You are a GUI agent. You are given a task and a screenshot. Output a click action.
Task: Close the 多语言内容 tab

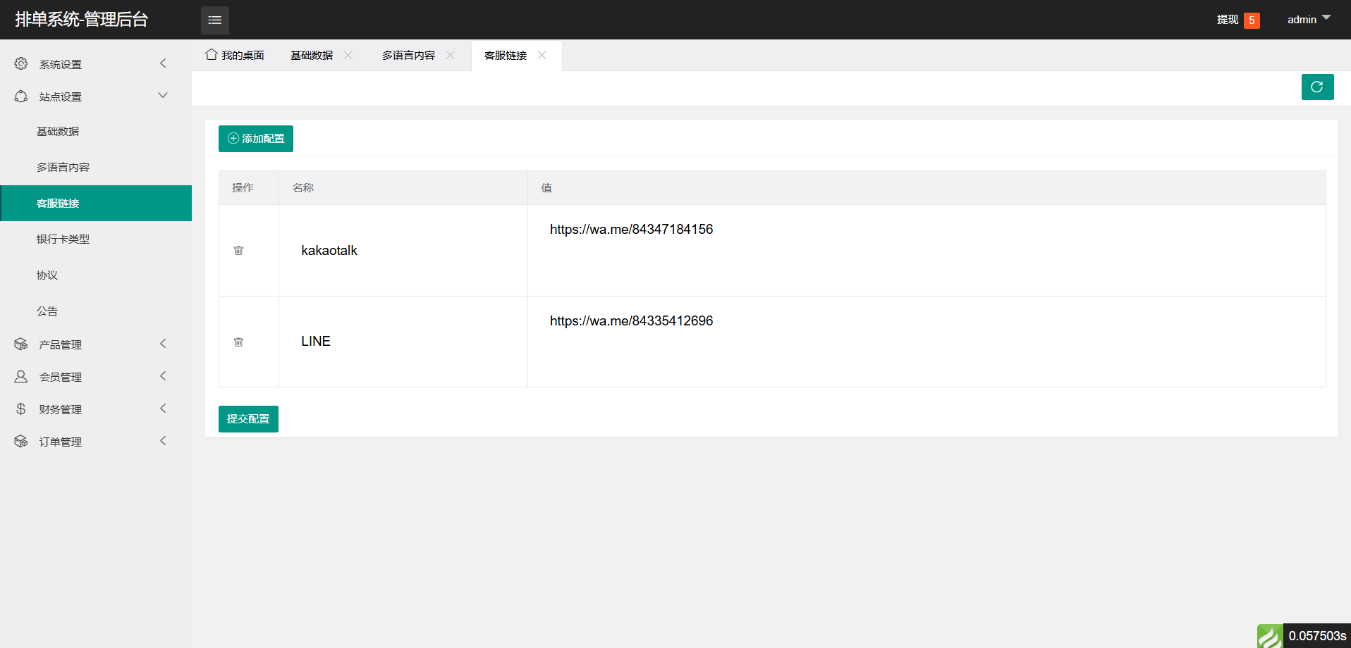click(450, 55)
